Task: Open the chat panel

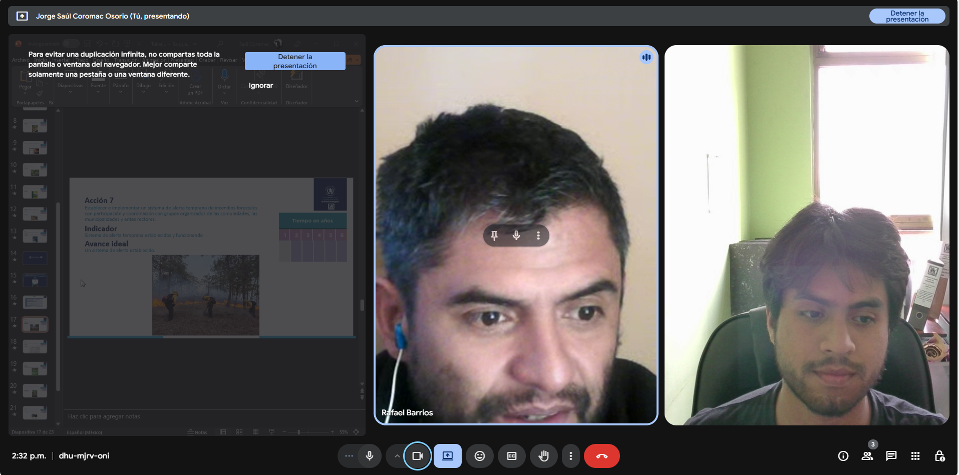Action: [891, 456]
